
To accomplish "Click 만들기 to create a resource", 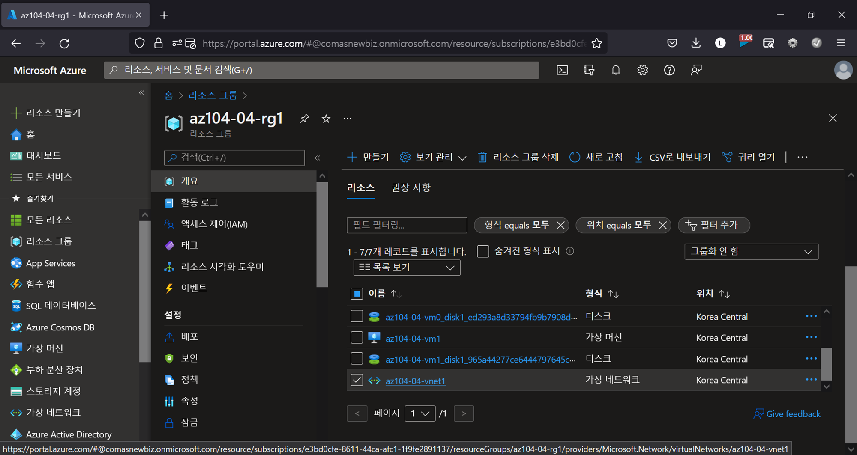I will point(368,157).
